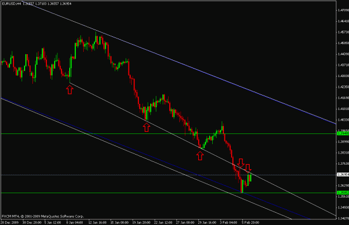The width and height of the screenshot is (349, 225).
Task: Select the lower blue descending channel trendline
Action: 156,159
